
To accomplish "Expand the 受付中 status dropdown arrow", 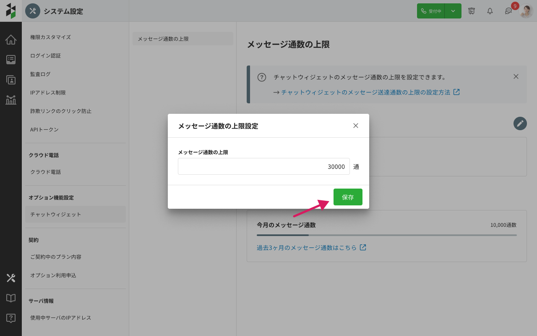I will [x=453, y=11].
